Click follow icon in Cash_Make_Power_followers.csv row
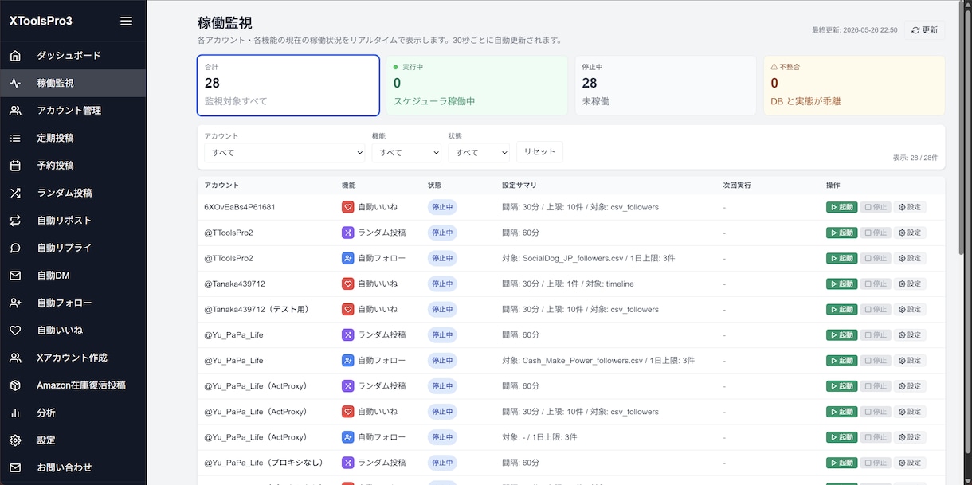The height and width of the screenshot is (485, 972). 347,360
